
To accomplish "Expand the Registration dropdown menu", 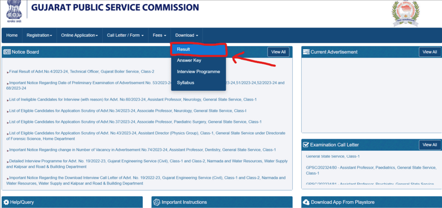I will pos(39,35).
